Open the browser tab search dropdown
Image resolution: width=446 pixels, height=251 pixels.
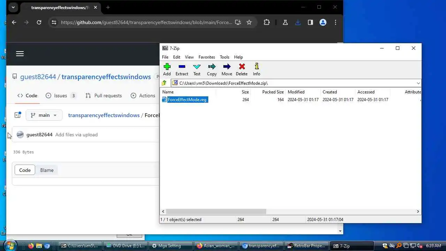[x=13, y=7]
